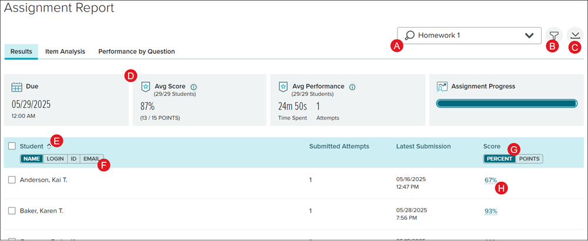Click the Due calendar icon

click(17, 87)
